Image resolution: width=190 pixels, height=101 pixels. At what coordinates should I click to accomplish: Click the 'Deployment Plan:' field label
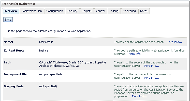pyautogui.click(x=17, y=74)
